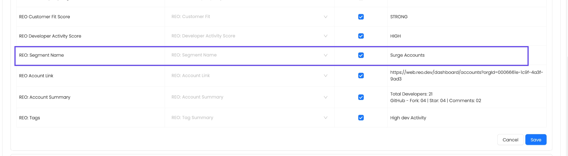
Task: Uncheck the REO Customer Fit Score checkbox
Action: pos(361,17)
